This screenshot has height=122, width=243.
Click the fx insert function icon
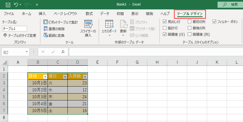[63, 52]
